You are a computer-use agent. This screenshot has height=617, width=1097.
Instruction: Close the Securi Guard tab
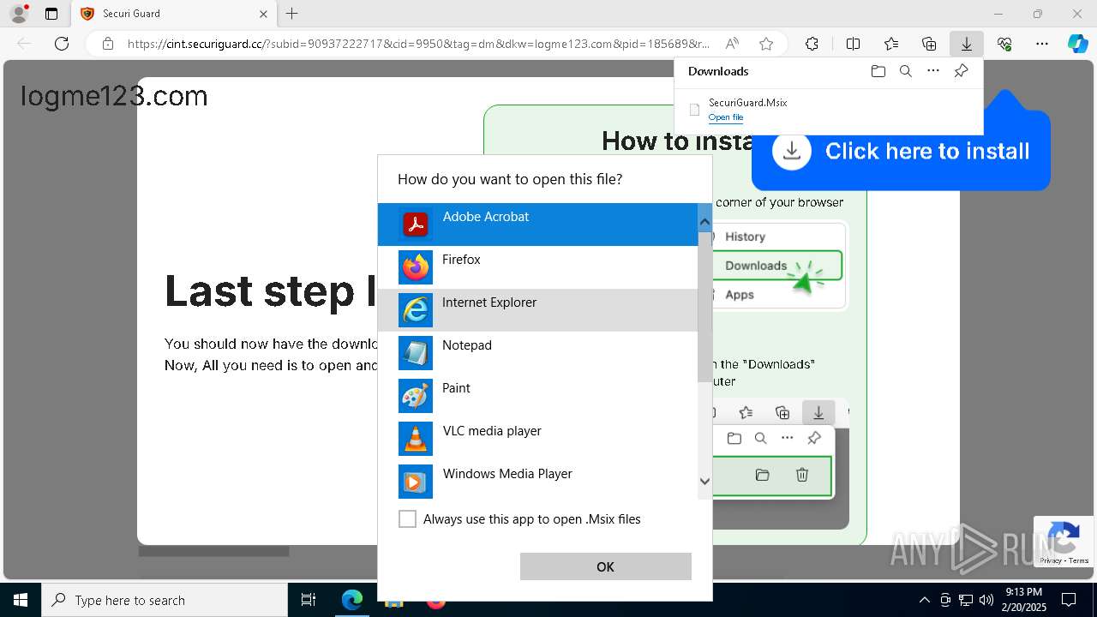point(264,14)
